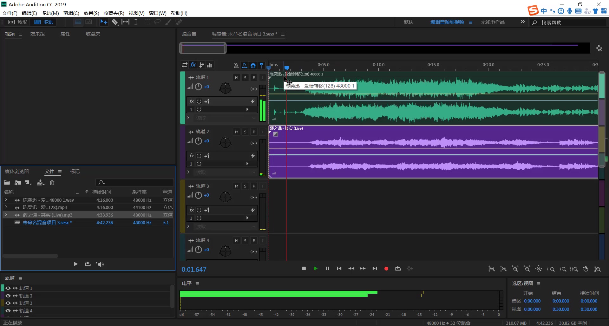
Task: Expand file 陈奕迅 - 爱...128).mp3
Action: click(6, 207)
